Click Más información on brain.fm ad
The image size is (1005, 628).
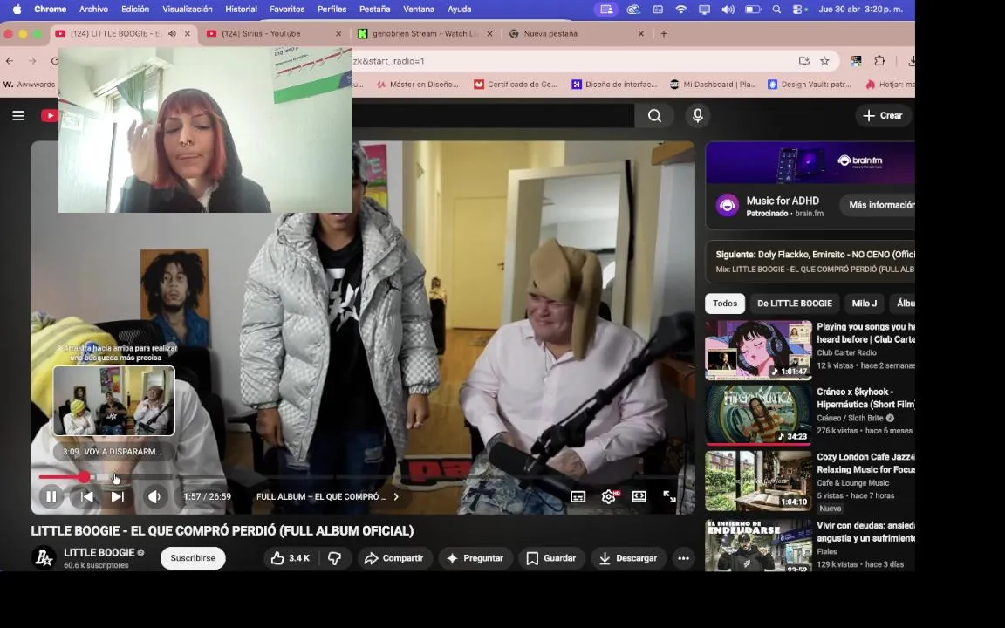click(878, 205)
